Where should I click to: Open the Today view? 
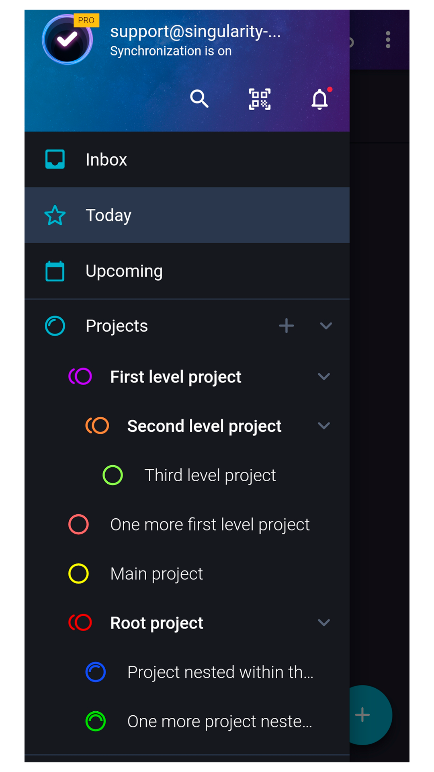coord(108,215)
